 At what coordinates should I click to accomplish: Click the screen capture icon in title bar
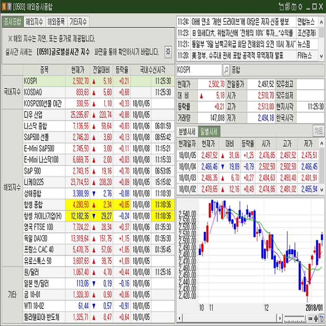pyautogui.click(x=294, y=7)
